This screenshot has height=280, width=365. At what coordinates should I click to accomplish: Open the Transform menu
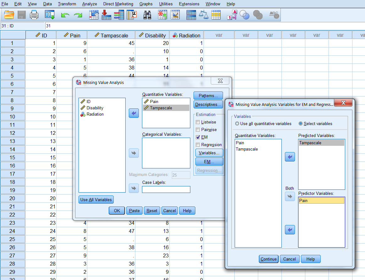coord(67,4)
